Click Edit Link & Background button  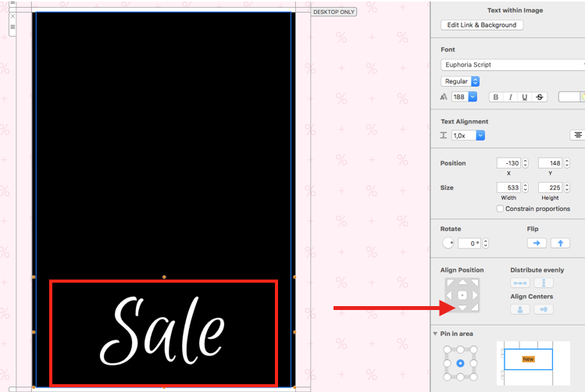click(x=482, y=25)
